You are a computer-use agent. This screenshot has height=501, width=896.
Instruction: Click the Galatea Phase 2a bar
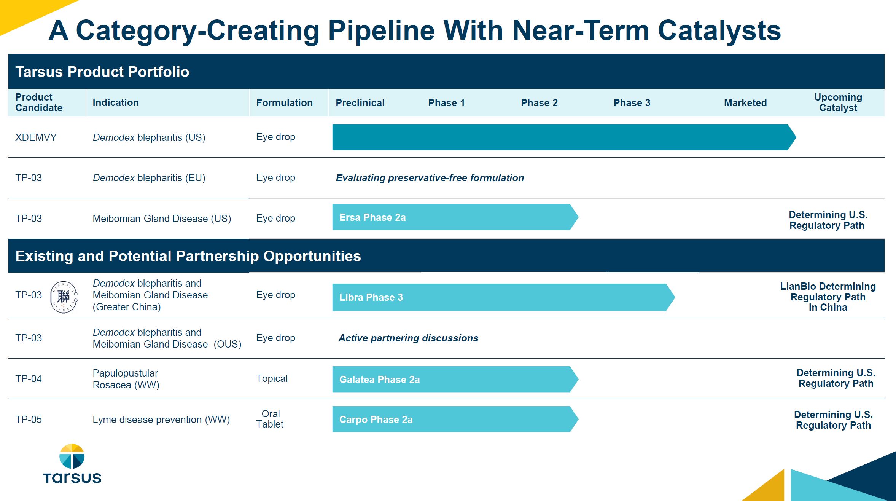pos(455,380)
